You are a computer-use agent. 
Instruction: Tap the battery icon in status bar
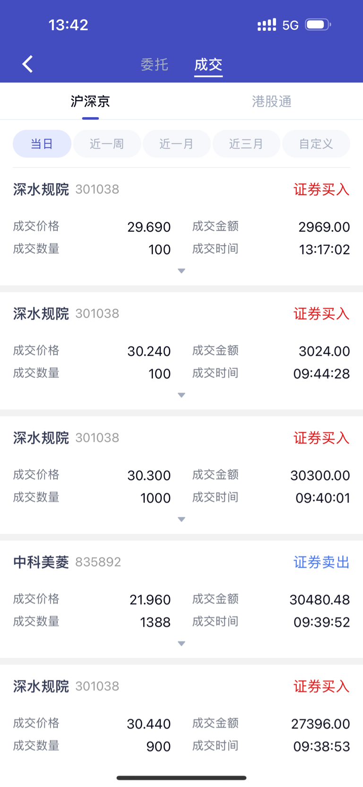pos(318,25)
